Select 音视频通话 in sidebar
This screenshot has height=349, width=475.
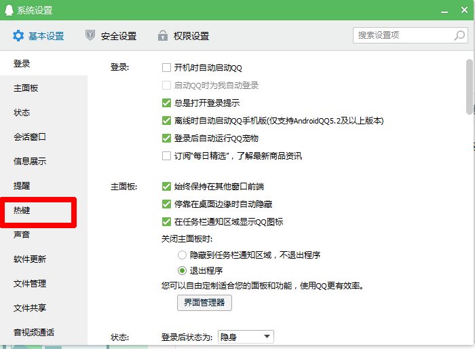click(x=43, y=333)
